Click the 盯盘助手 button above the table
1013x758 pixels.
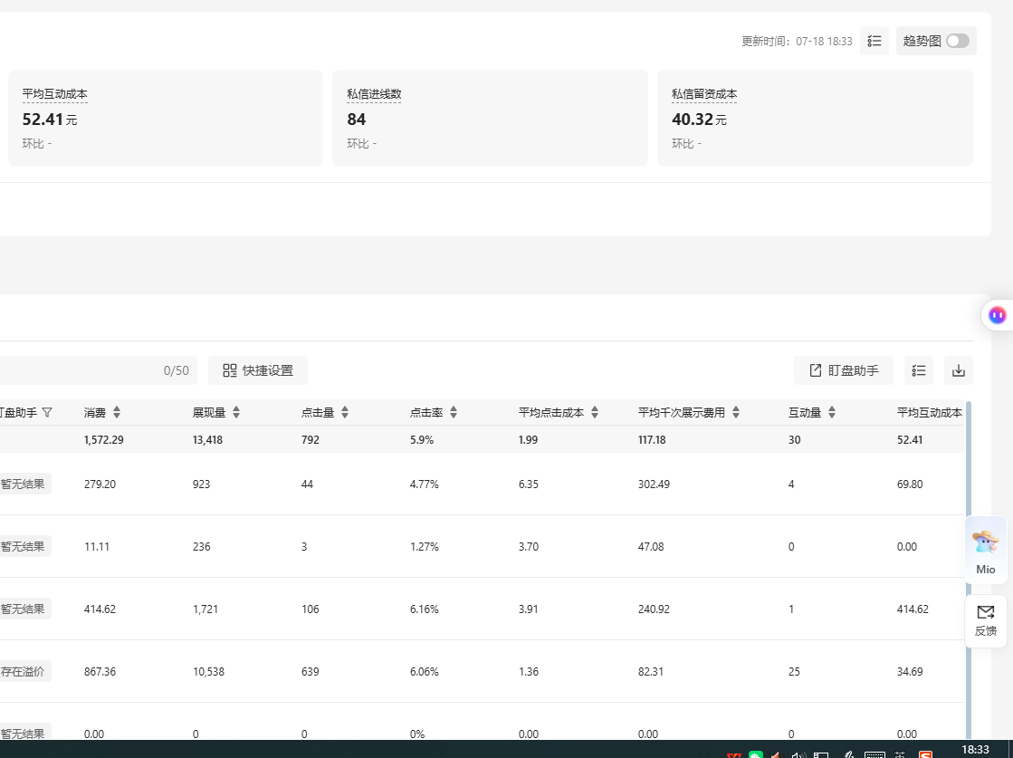(844, 370)
